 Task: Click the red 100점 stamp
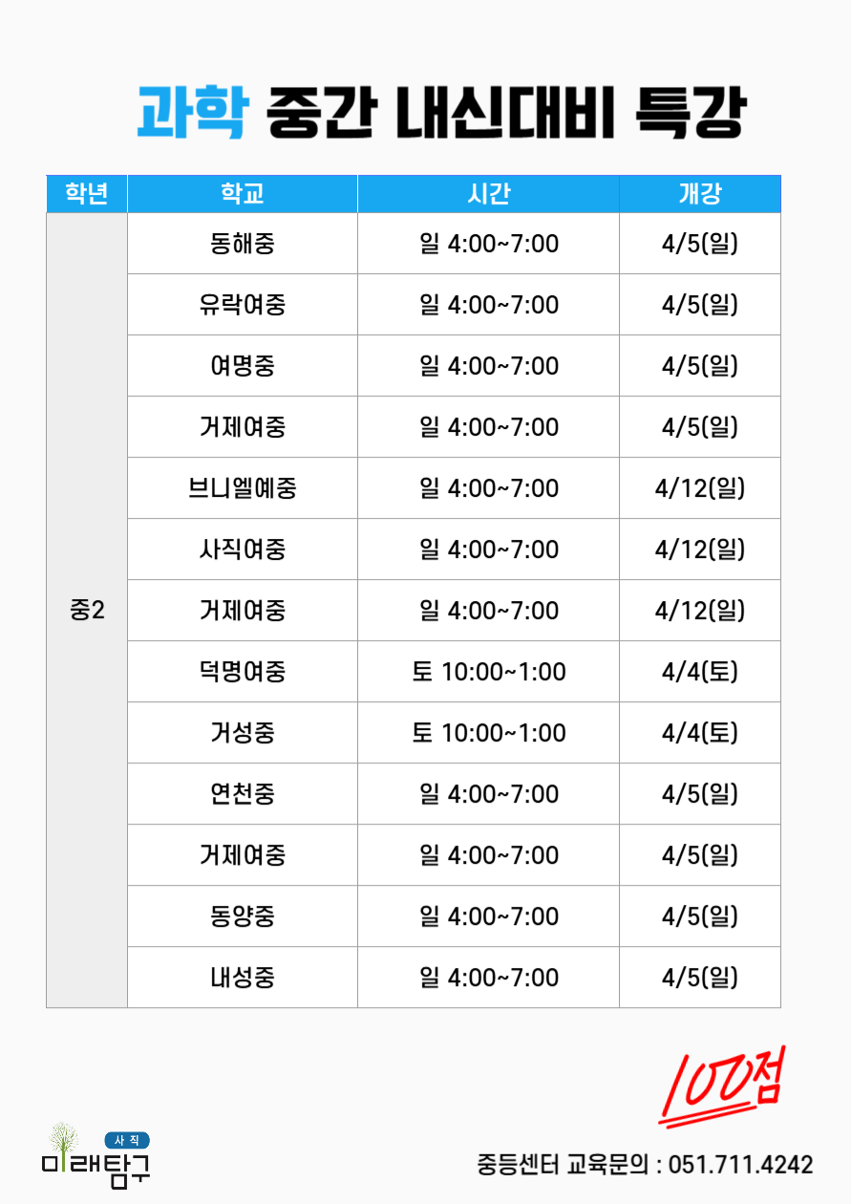pyautogui.click(x=721, y=1086)
